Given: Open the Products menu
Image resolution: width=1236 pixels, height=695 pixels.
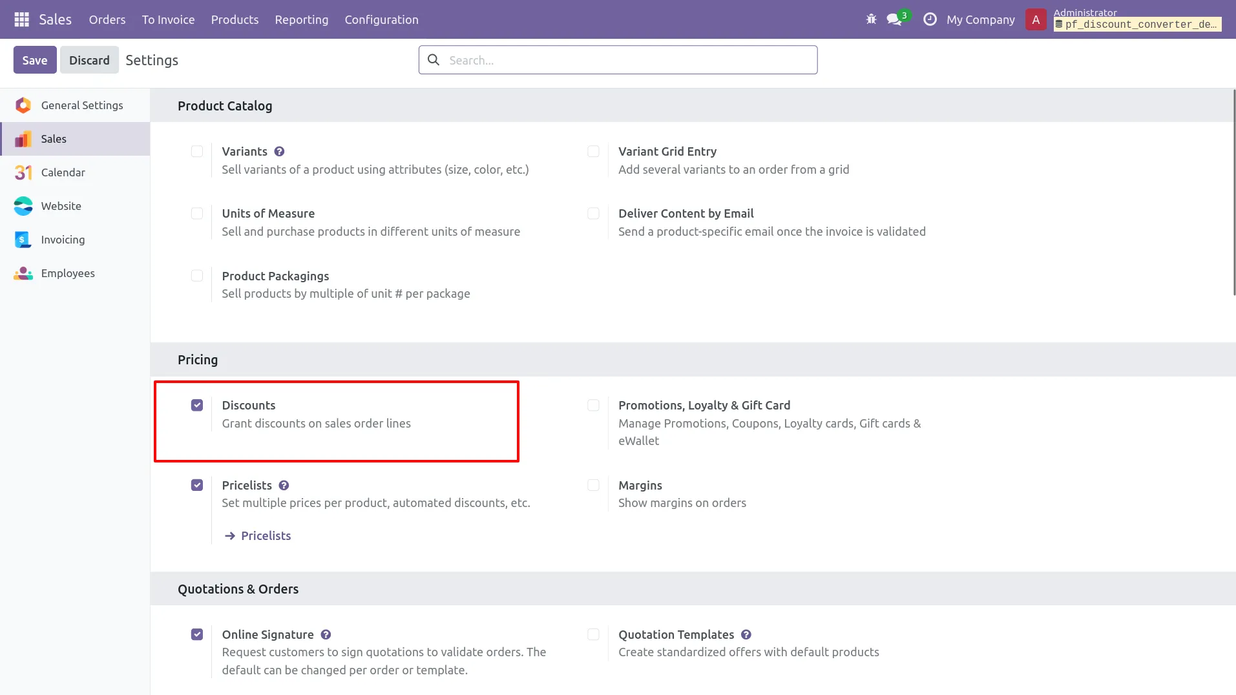Looking at the screenshot, I should (x=235, y=19).
